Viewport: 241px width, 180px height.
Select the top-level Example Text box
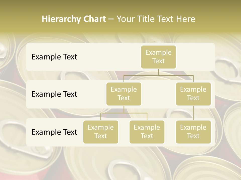158,57
